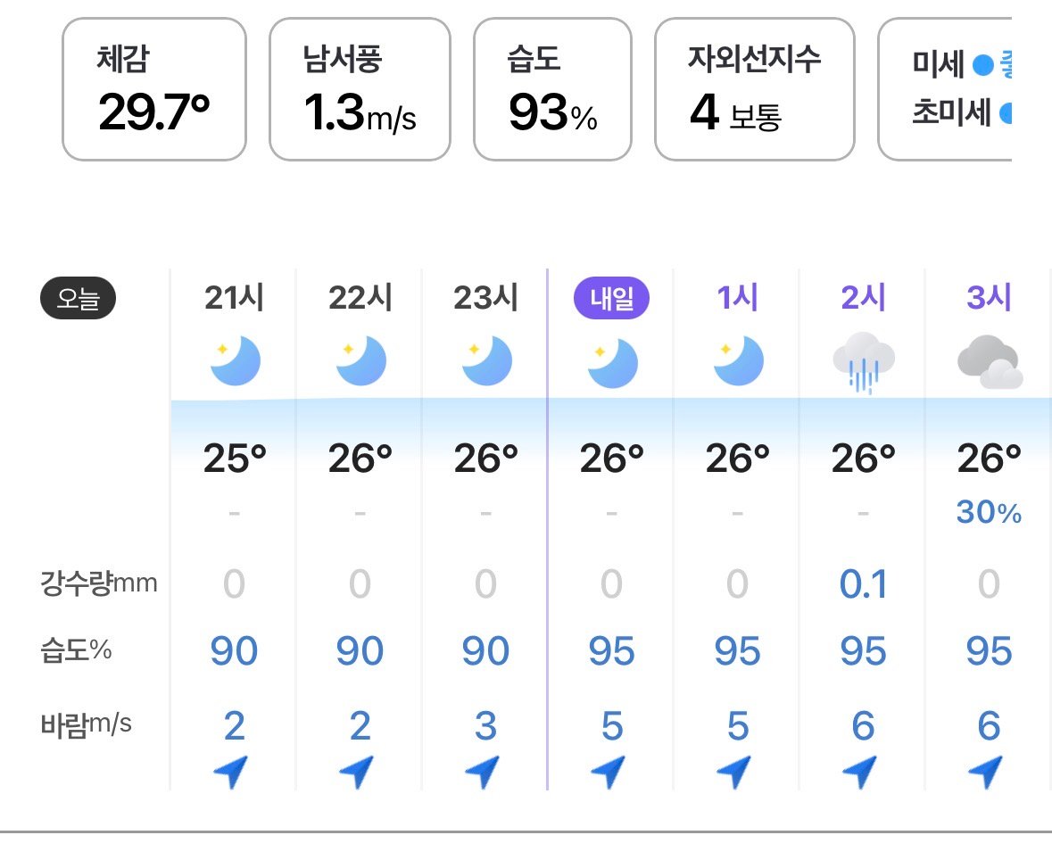Click the rain cloud icon under 2시
This screenshot has height=860, width=1052.
pyautogui.click(x=864, y=363)
